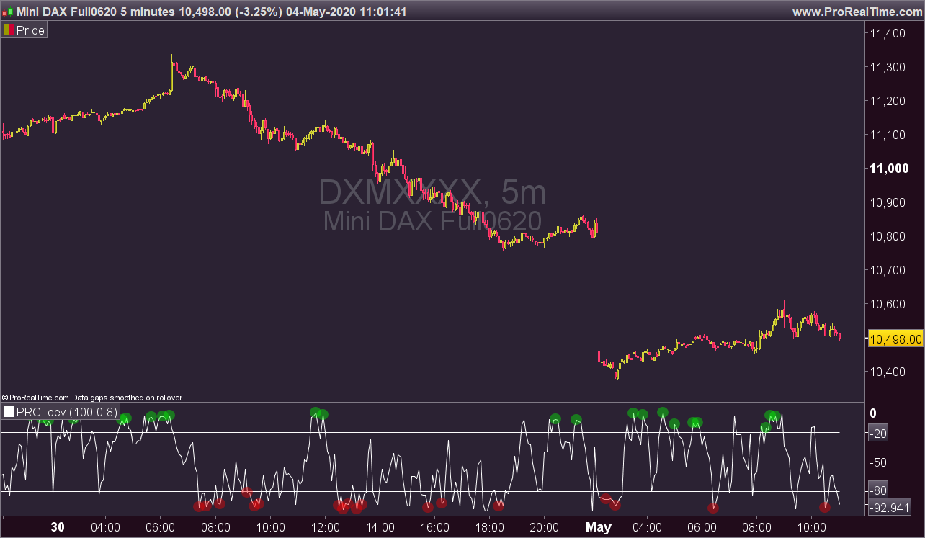Viewport: 925px width, 538px height.
Task: Click the -80 indicator level label
Action: [878, 491]
